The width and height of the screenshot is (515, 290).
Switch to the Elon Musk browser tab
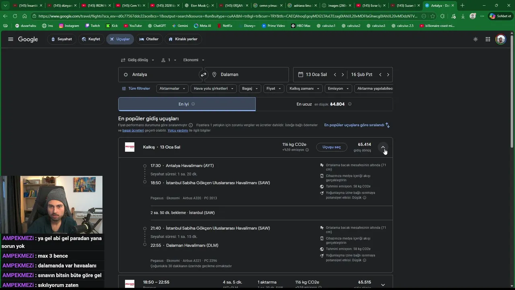[200, 6]
